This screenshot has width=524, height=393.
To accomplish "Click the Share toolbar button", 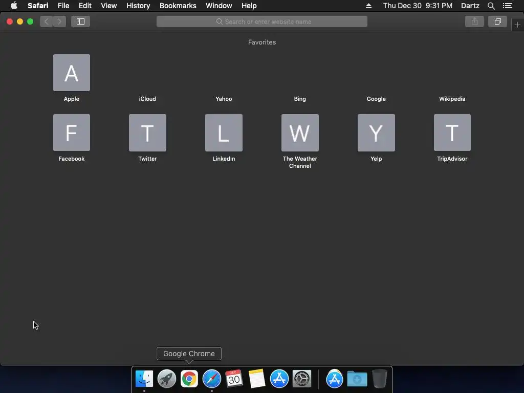I will (x=474, y=21).
